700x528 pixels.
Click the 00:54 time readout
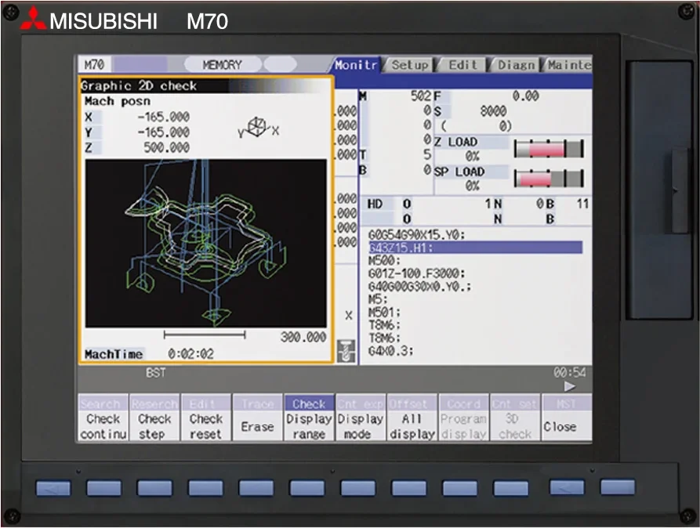click(x=570, y=372)
